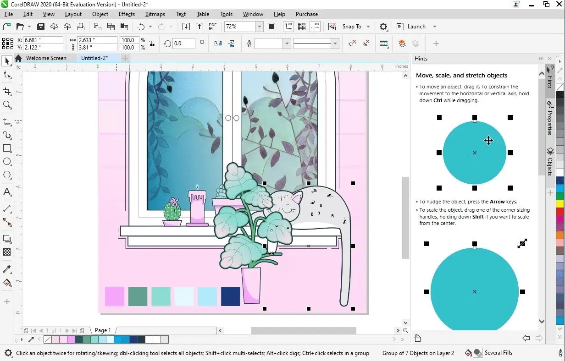Image resolution: width=565 pixels, height=361 pixels.
Task: Select the Drop Shadow tool
Action: 7,239
